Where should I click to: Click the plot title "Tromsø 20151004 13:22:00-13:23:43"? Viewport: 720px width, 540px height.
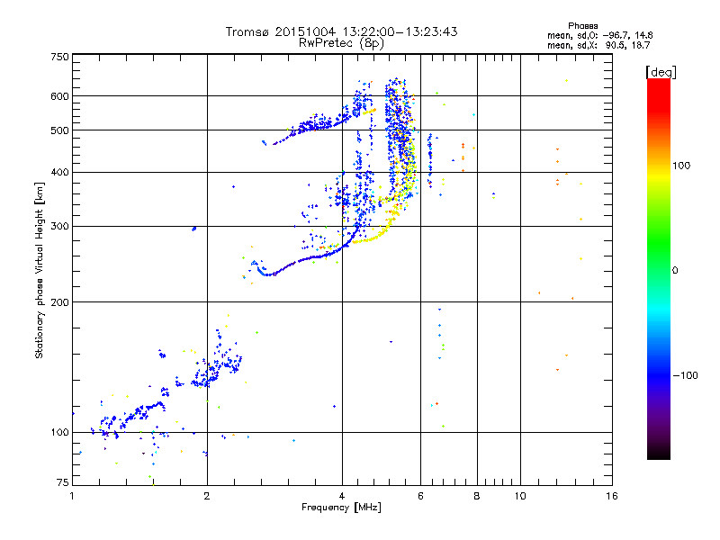tap(342, 31)
